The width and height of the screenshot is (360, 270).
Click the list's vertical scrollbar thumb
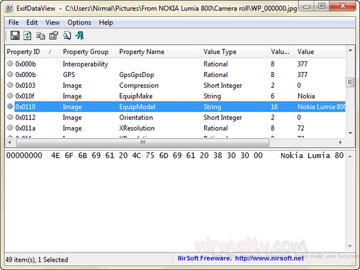(350, 83)
